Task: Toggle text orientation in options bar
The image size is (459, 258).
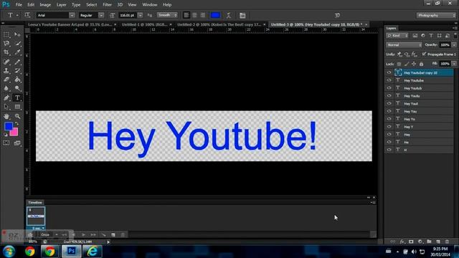Action: (27, 15)
